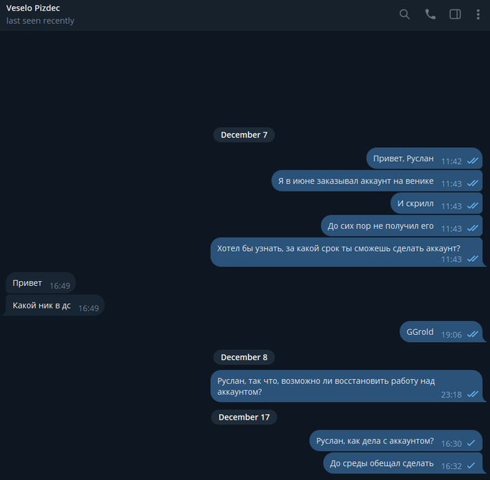Open profile of Veselo Pizdec from header

[x=33, y=8]
